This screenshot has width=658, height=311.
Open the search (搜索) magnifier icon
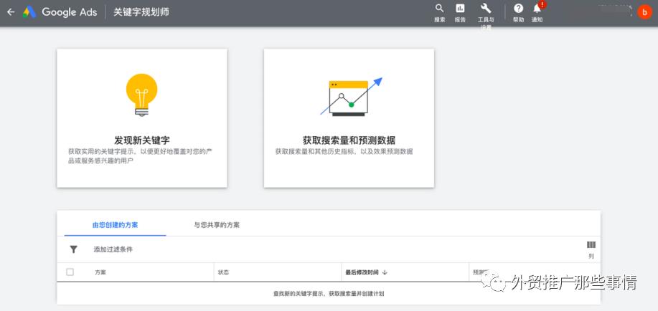click(x=439, y=9)
